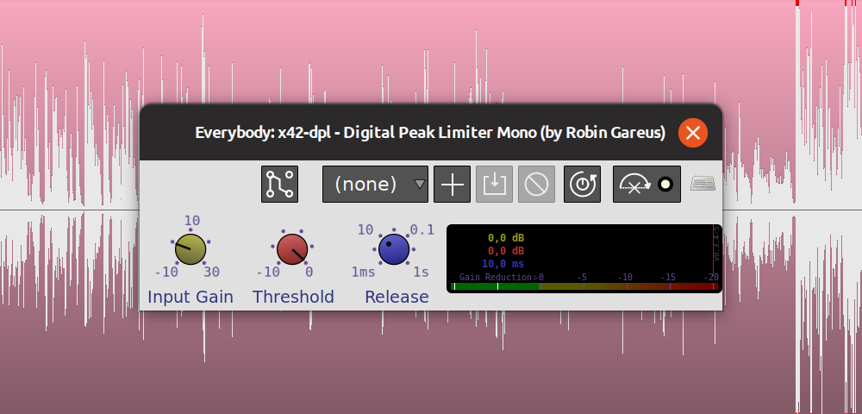The width and height of the screenshot is (862, 414).
Task: Click the red "0,0 dB" threshold readout
Action: [506, 251]
